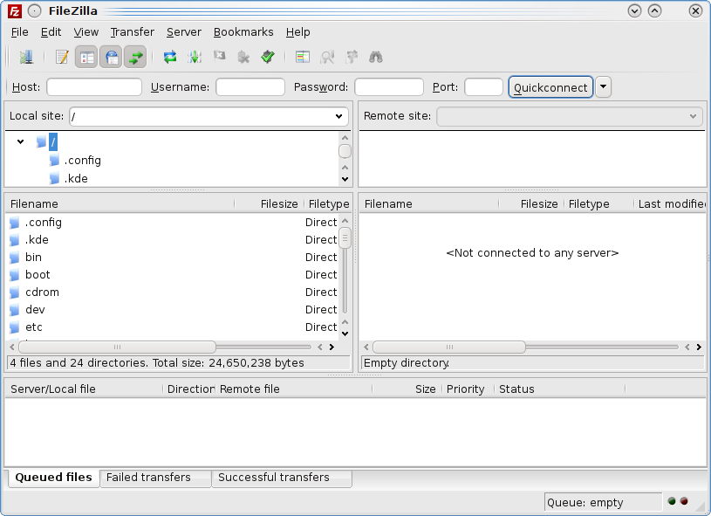The image size is (711, 516).
Task: Sort local files by Filename column header
Action: [35, 203]
